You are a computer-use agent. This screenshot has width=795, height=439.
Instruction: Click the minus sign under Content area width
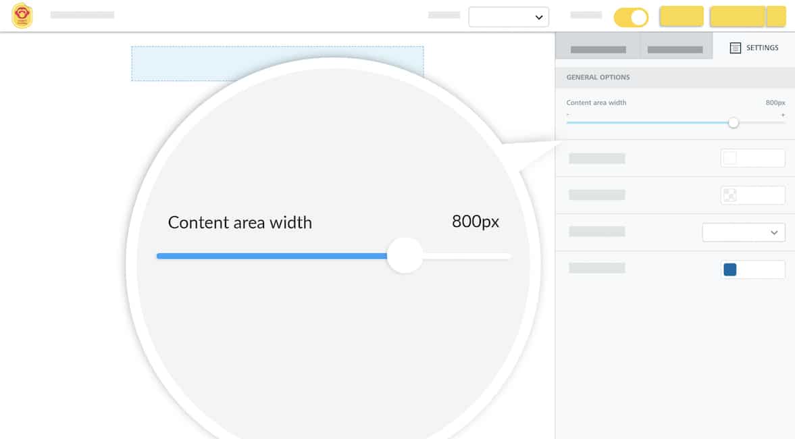pos(568,115)
